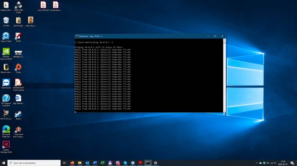Click the HP Support Assistant icon
Screen dimensions: 297x166
(x=6, y=98)
